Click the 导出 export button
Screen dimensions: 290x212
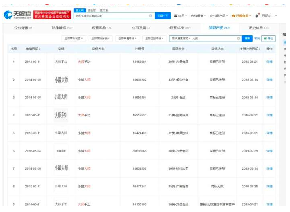pyautogui.click(x=269, y=38)
